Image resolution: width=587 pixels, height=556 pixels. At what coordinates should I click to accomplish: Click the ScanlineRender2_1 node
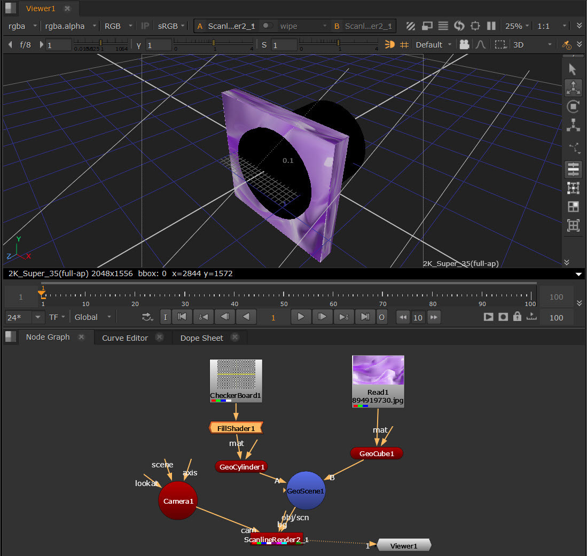[x=277, y=538]
